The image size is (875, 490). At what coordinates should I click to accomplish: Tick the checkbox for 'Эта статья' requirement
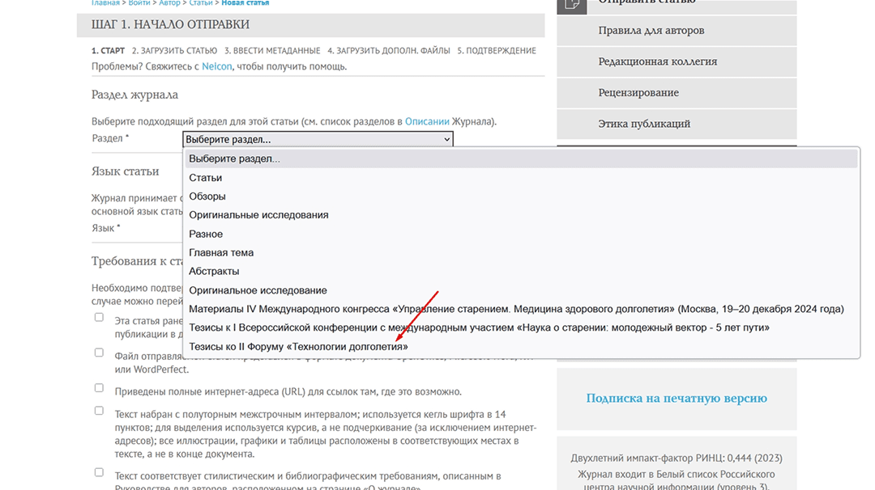point(99,318)
